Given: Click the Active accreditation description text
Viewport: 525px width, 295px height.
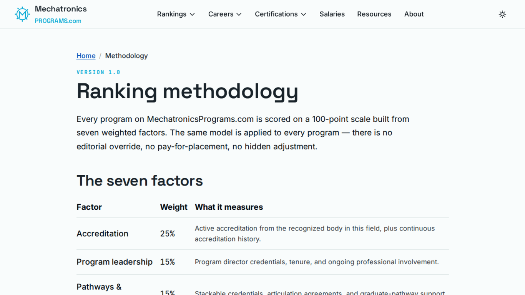Looking at the screenshot, I should (315, 234).
